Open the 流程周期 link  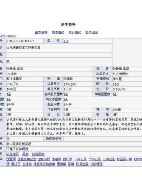point(38,154)
